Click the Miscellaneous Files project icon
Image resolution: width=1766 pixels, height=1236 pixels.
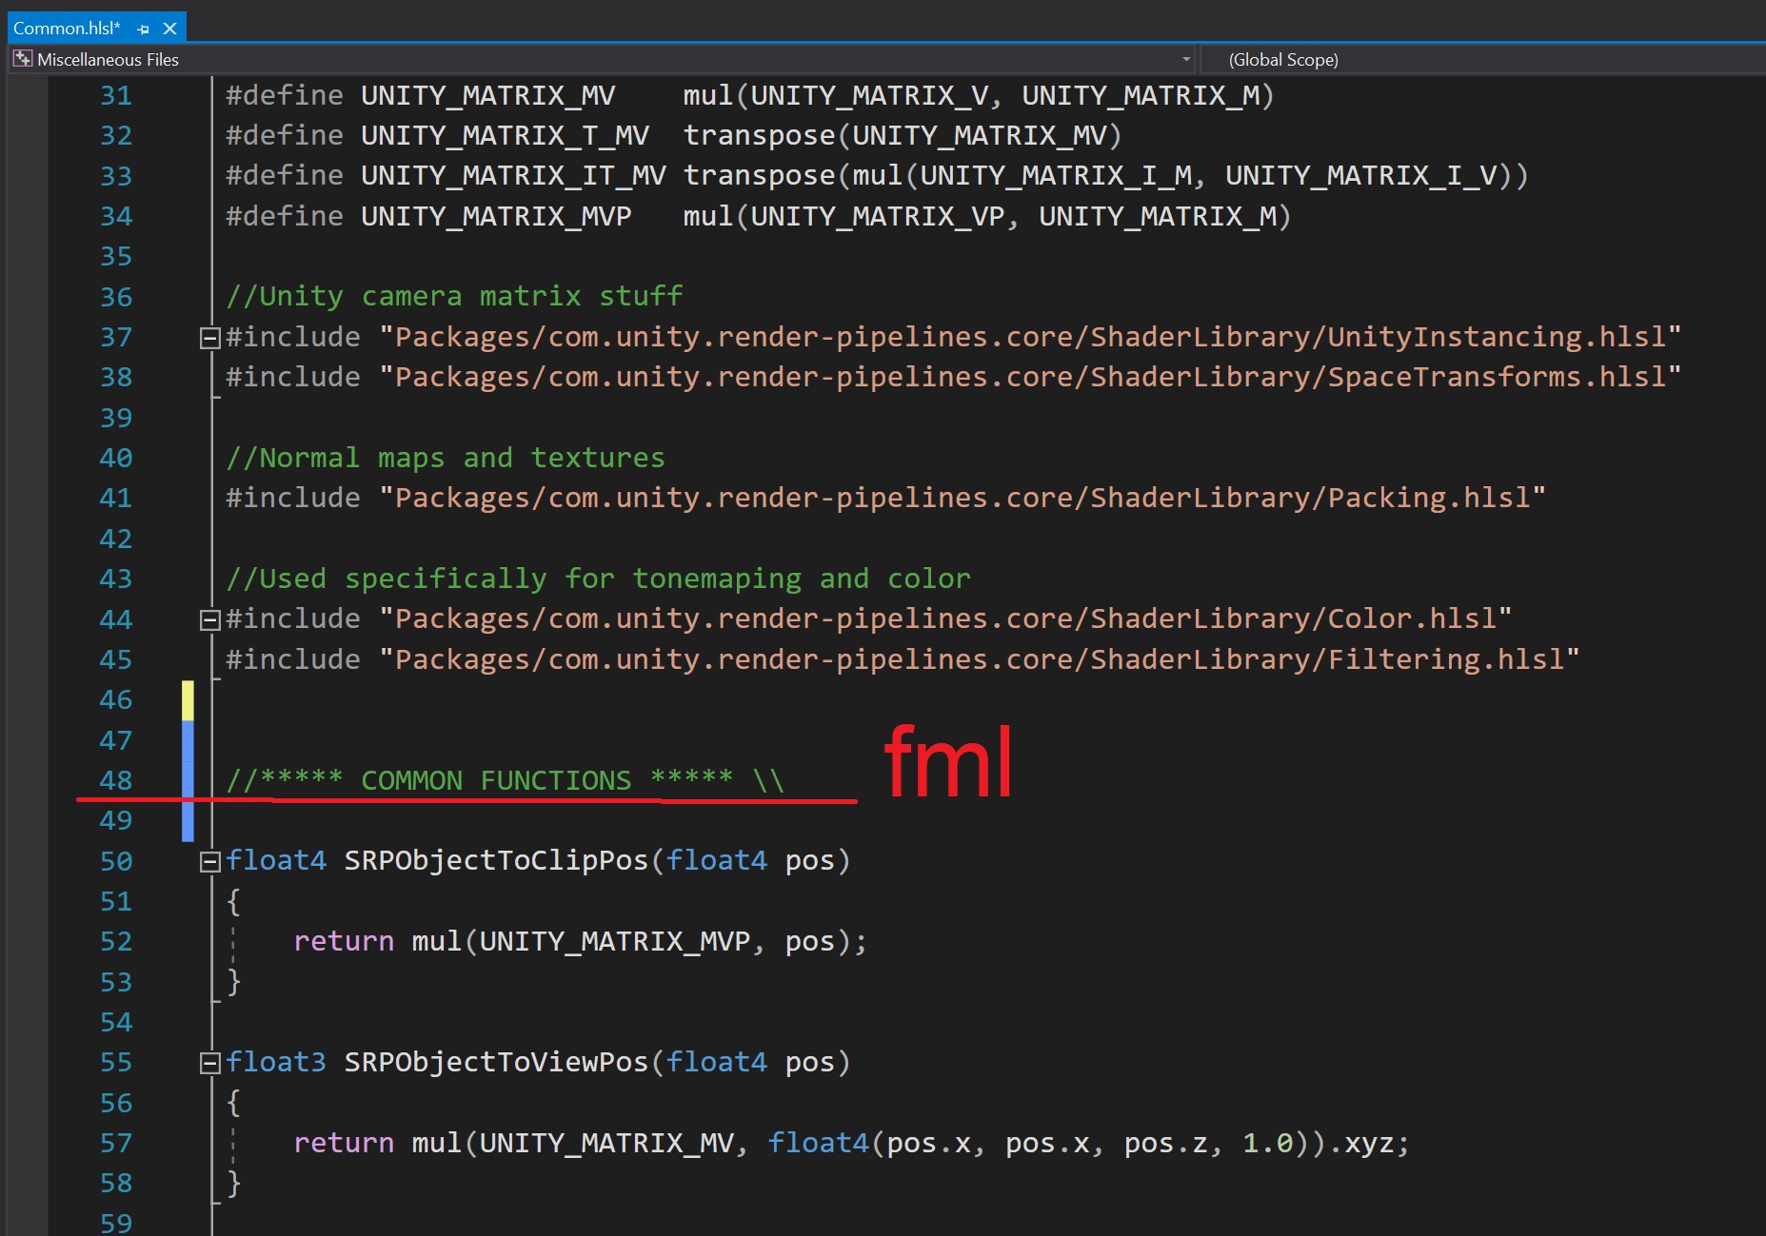click(x=22, y=59)
